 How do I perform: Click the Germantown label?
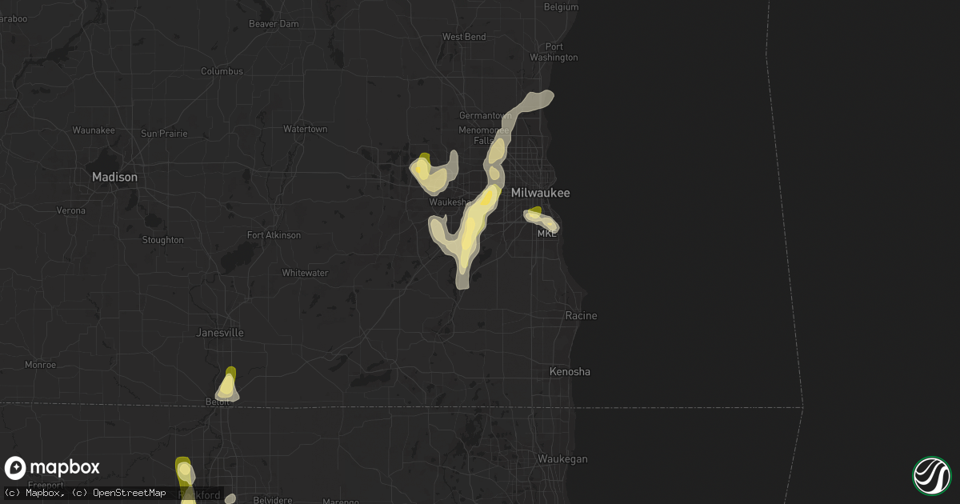point(485,116)
